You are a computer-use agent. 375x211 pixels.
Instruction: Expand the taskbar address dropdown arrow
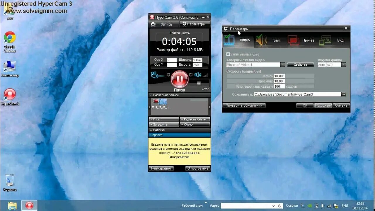click(273, 206)
